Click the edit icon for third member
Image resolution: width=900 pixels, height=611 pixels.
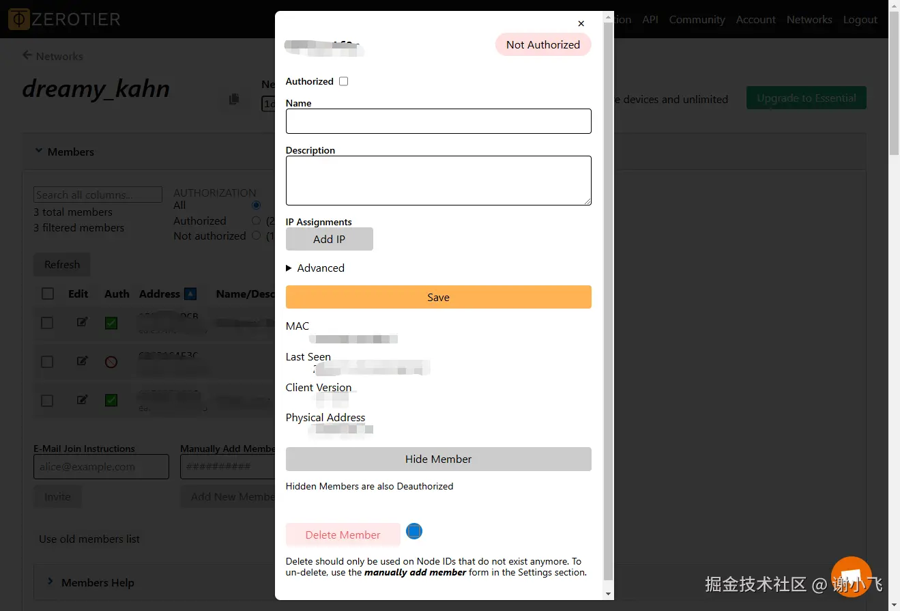pyautogui.click(x=82, y=400)
